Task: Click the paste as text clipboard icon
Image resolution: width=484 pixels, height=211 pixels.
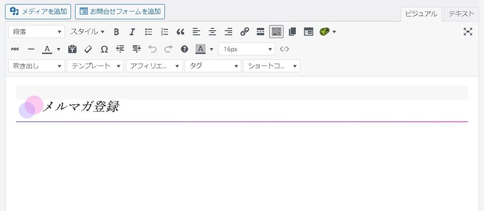Action: point(72,49)
